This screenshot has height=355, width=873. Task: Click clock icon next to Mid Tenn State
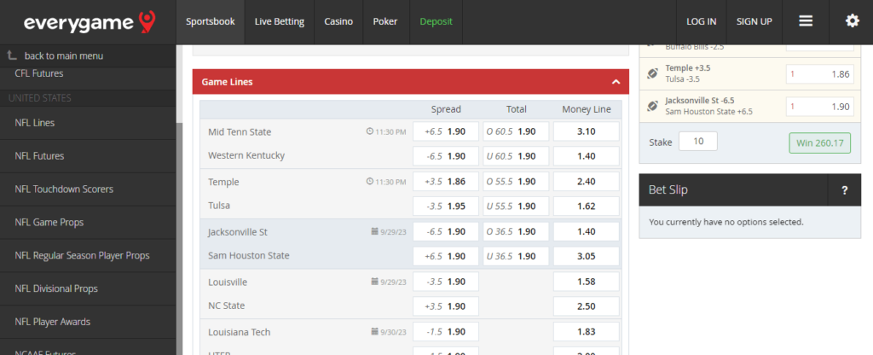370,132
